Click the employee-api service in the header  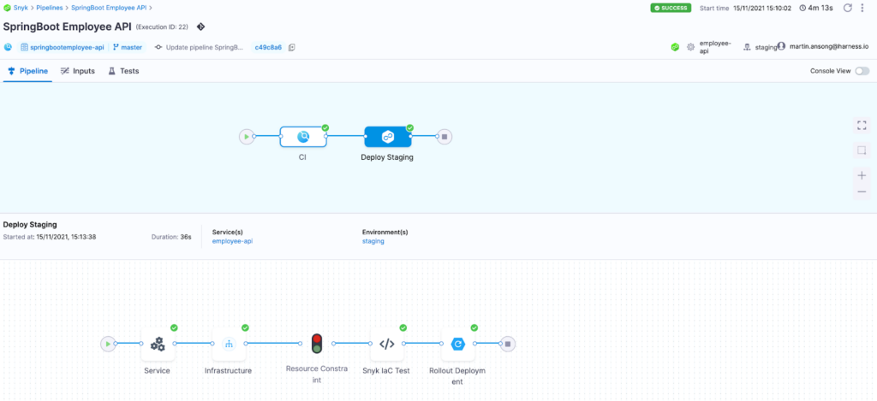coord(715,47)
